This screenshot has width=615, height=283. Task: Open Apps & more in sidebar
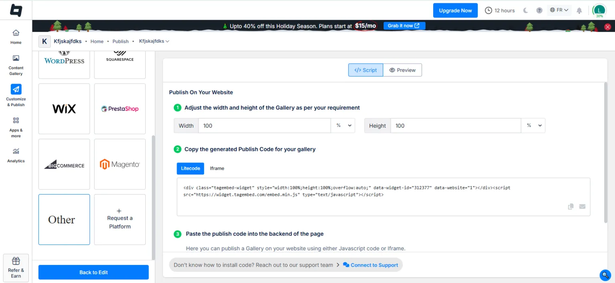coord(16,126)
